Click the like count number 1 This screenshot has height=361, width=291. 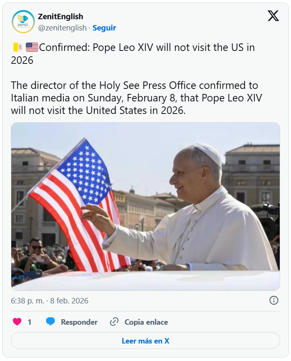[30, 322]
